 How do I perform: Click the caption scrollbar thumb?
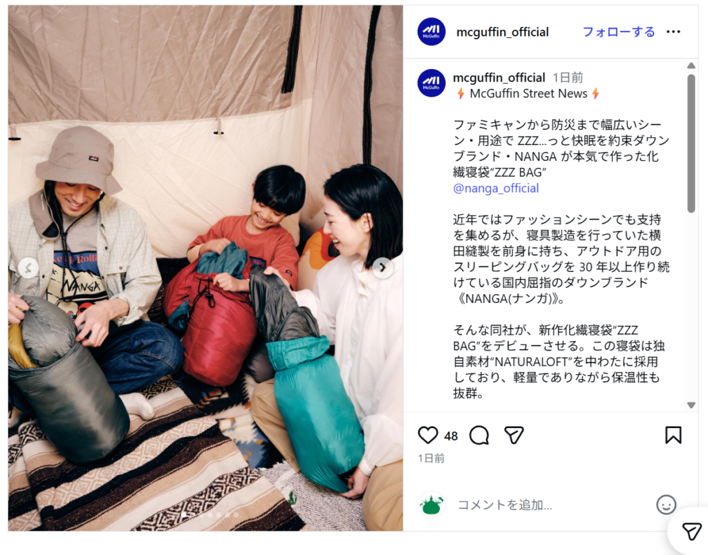pyautogui.click(x=691, y=143)
